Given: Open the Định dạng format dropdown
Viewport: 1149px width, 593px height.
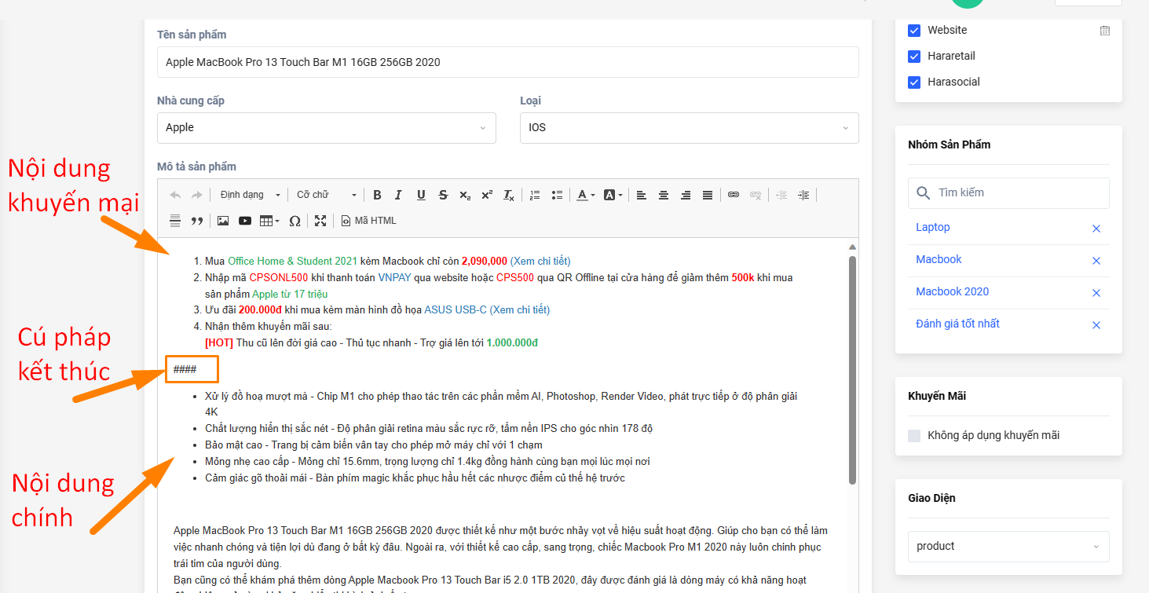Looking at the screenshot, I should (x=251, y=195).
